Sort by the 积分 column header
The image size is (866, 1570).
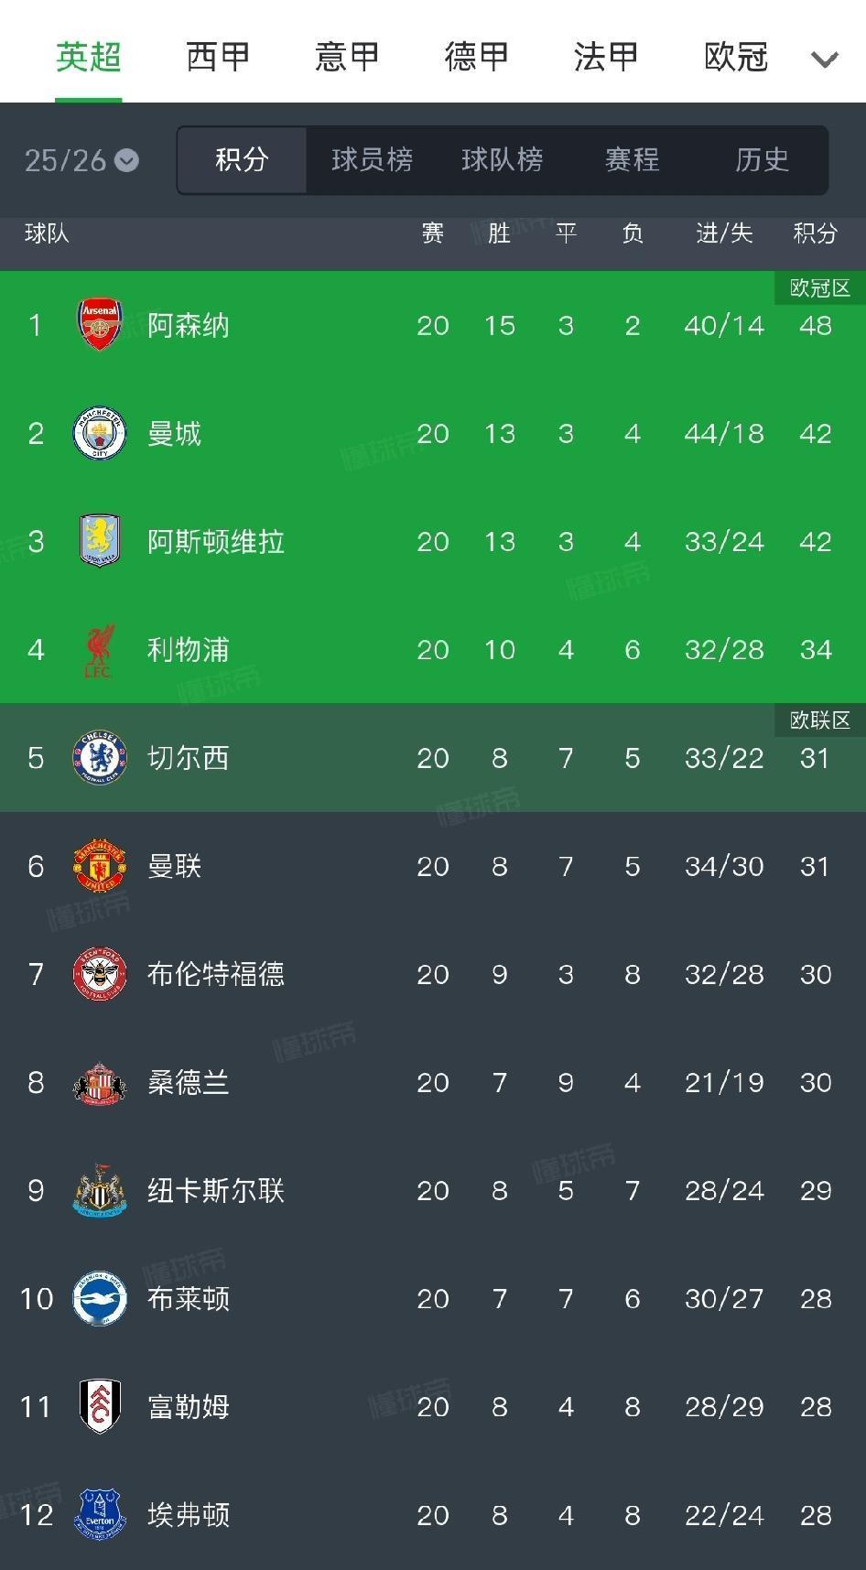point(815,233)
